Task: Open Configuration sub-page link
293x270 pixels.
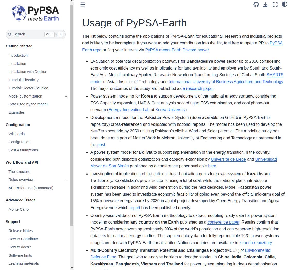Action: (x=20, y=142)
